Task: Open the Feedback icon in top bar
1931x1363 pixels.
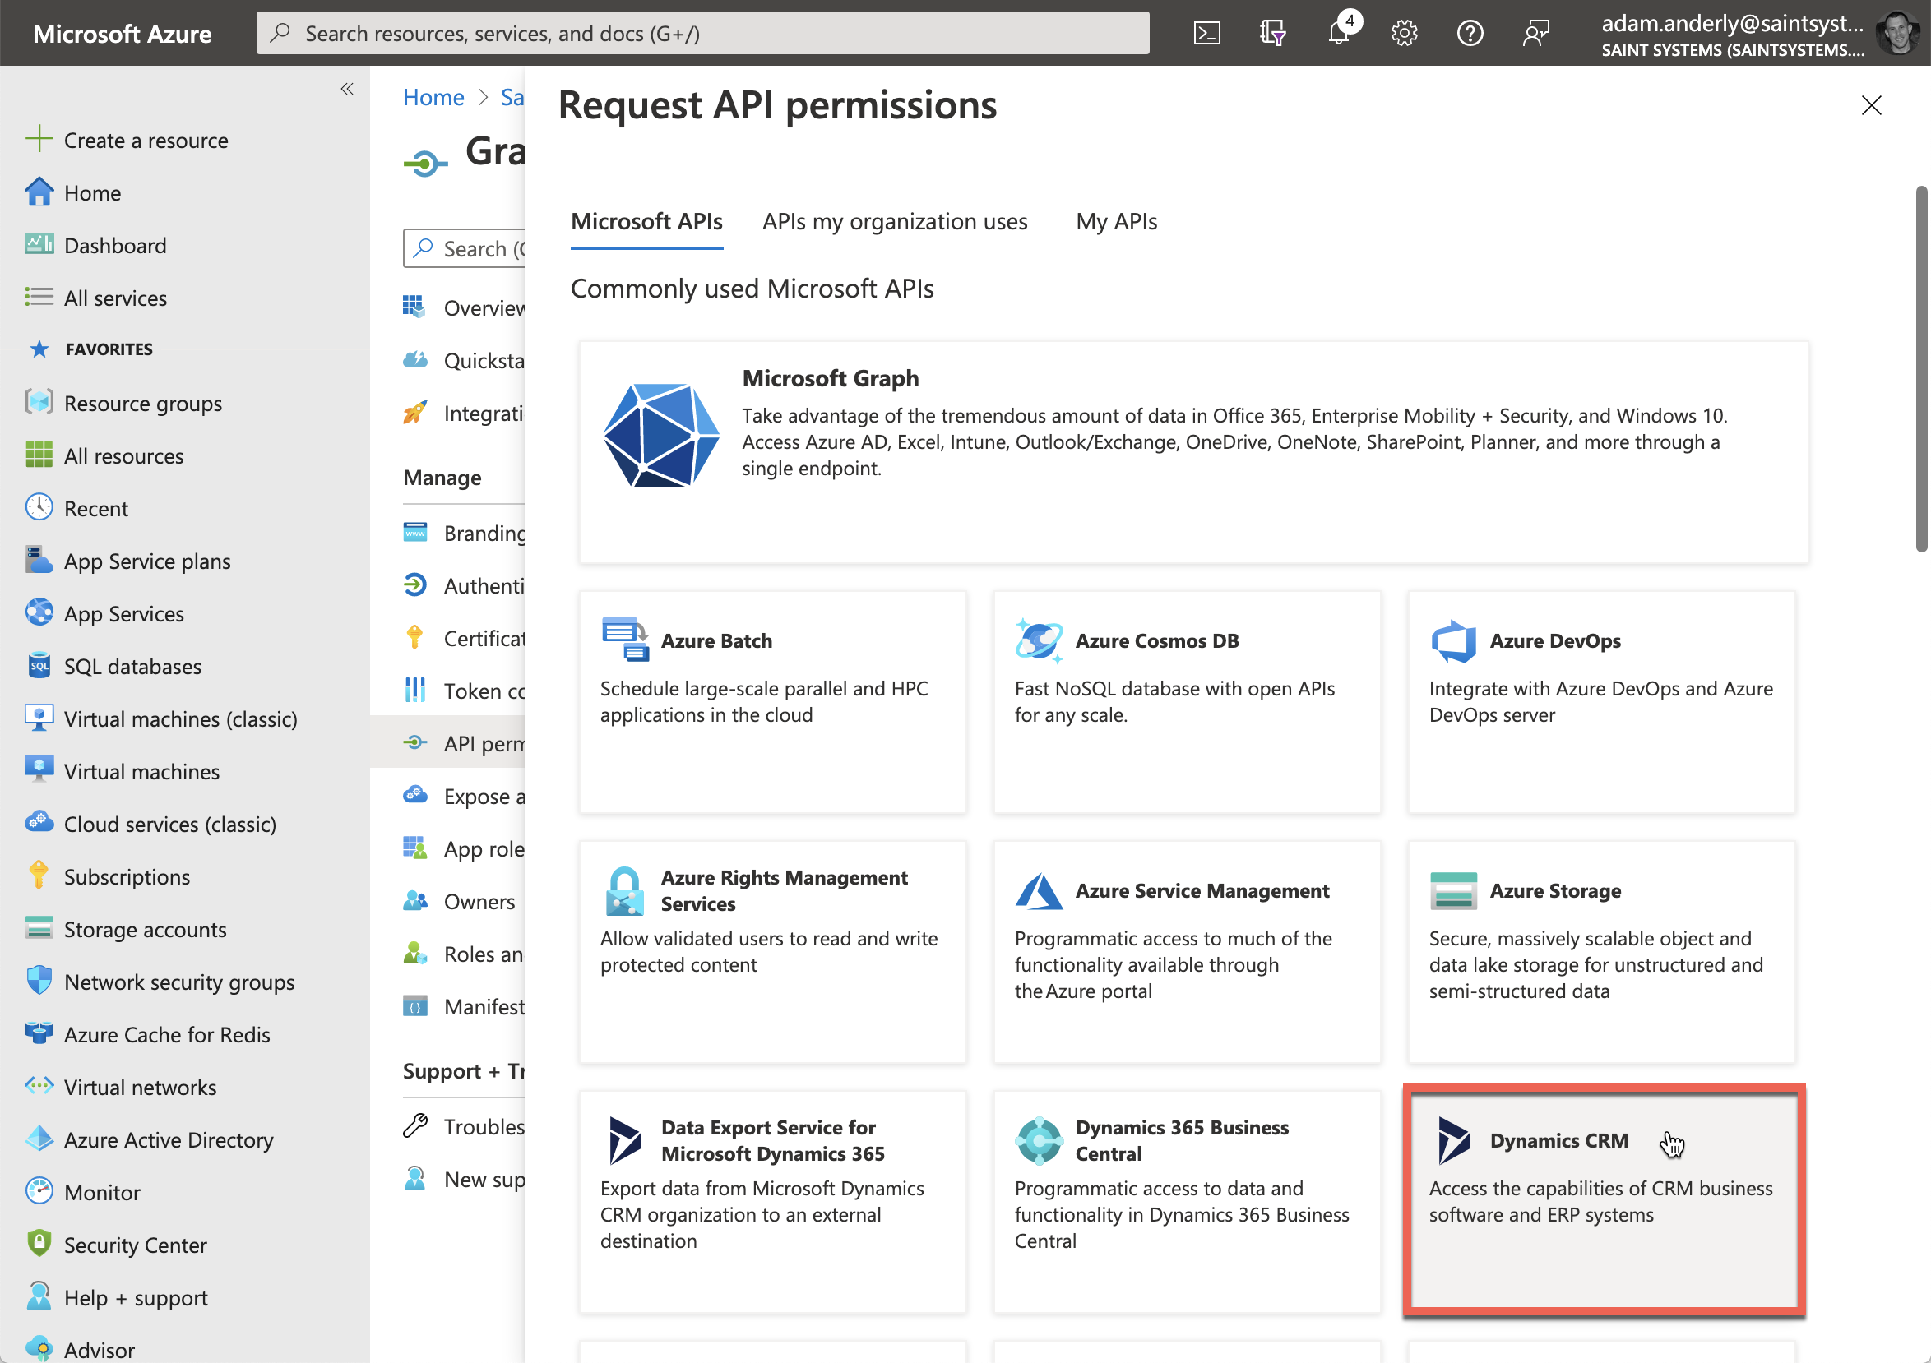Action: (x=1535, y=34)
